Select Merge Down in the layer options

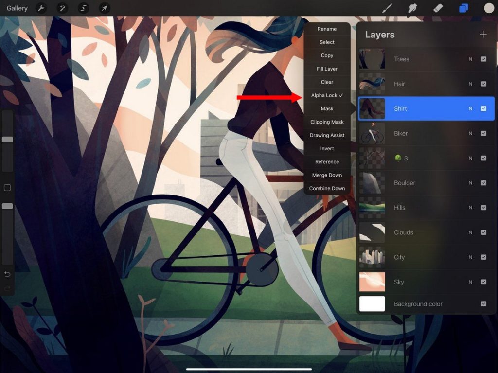pyautogui.click(x=327, y=175)
